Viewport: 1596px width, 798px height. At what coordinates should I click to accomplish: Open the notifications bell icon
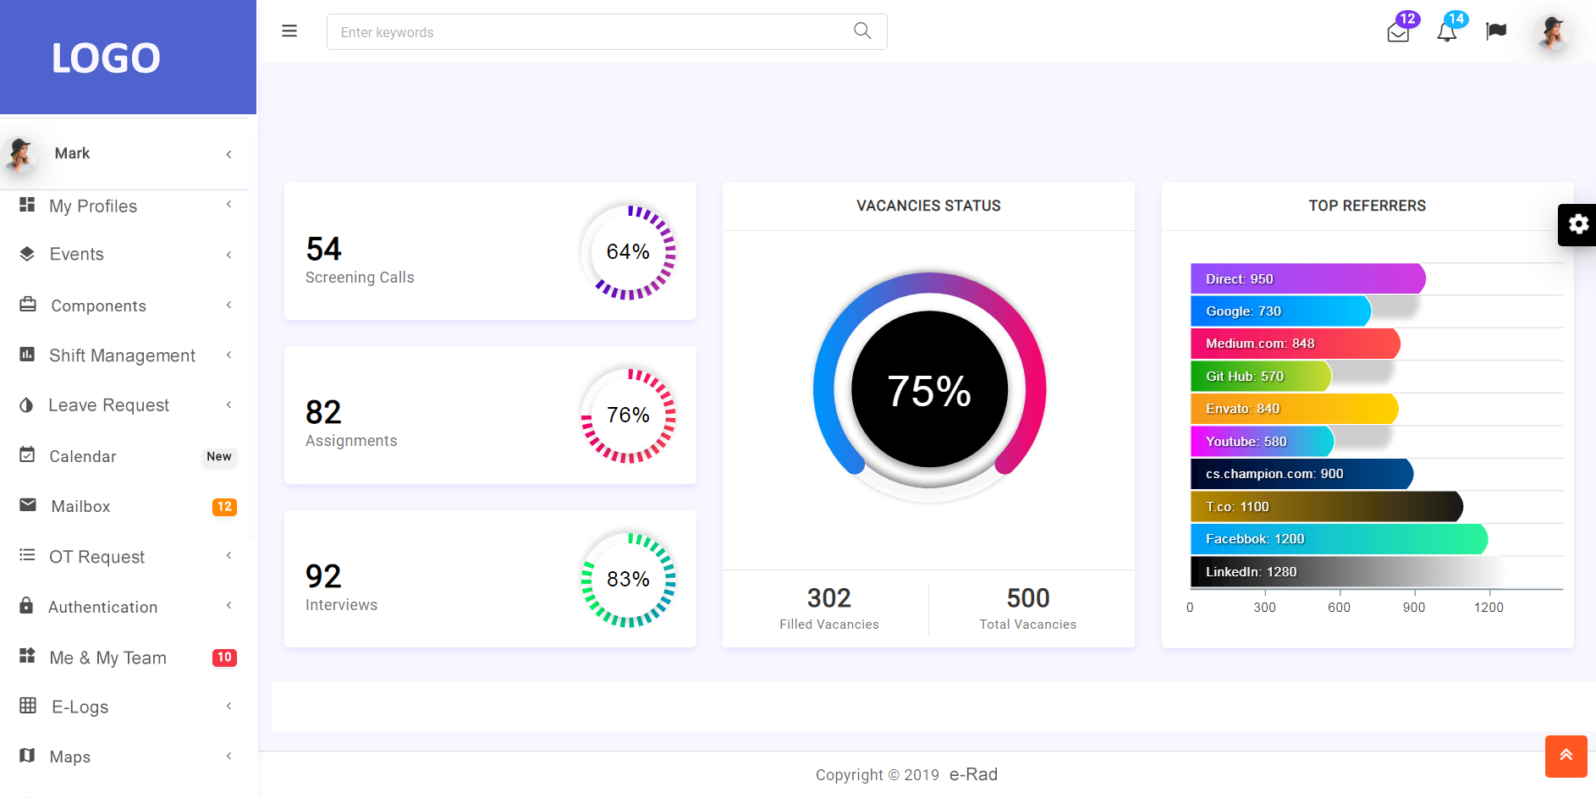click(1447, 32)
